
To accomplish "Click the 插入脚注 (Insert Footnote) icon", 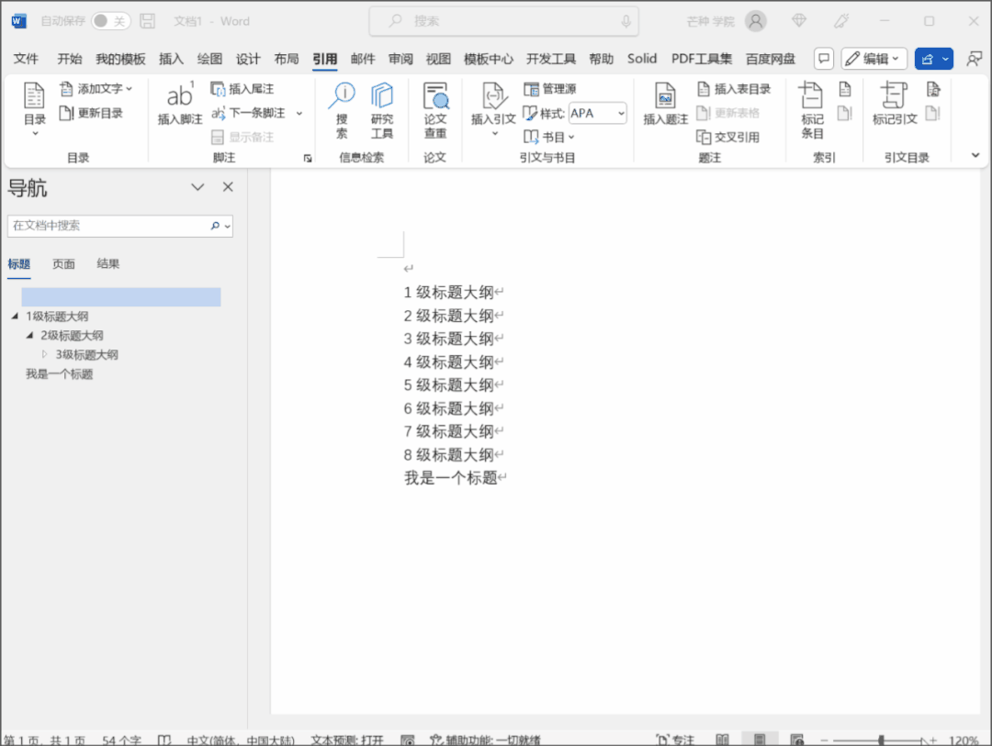I will coord(179,105).
